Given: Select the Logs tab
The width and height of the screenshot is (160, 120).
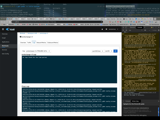Looking at the screenshot, I should (34, 42).
